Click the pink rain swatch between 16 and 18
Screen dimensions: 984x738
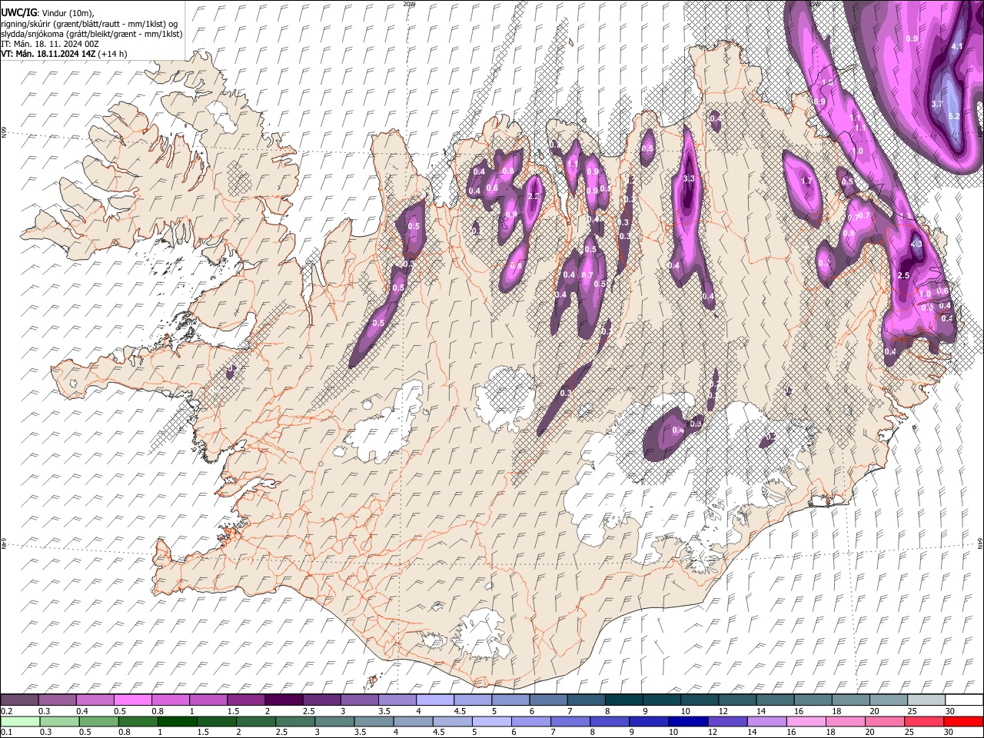tap(806, 721)
